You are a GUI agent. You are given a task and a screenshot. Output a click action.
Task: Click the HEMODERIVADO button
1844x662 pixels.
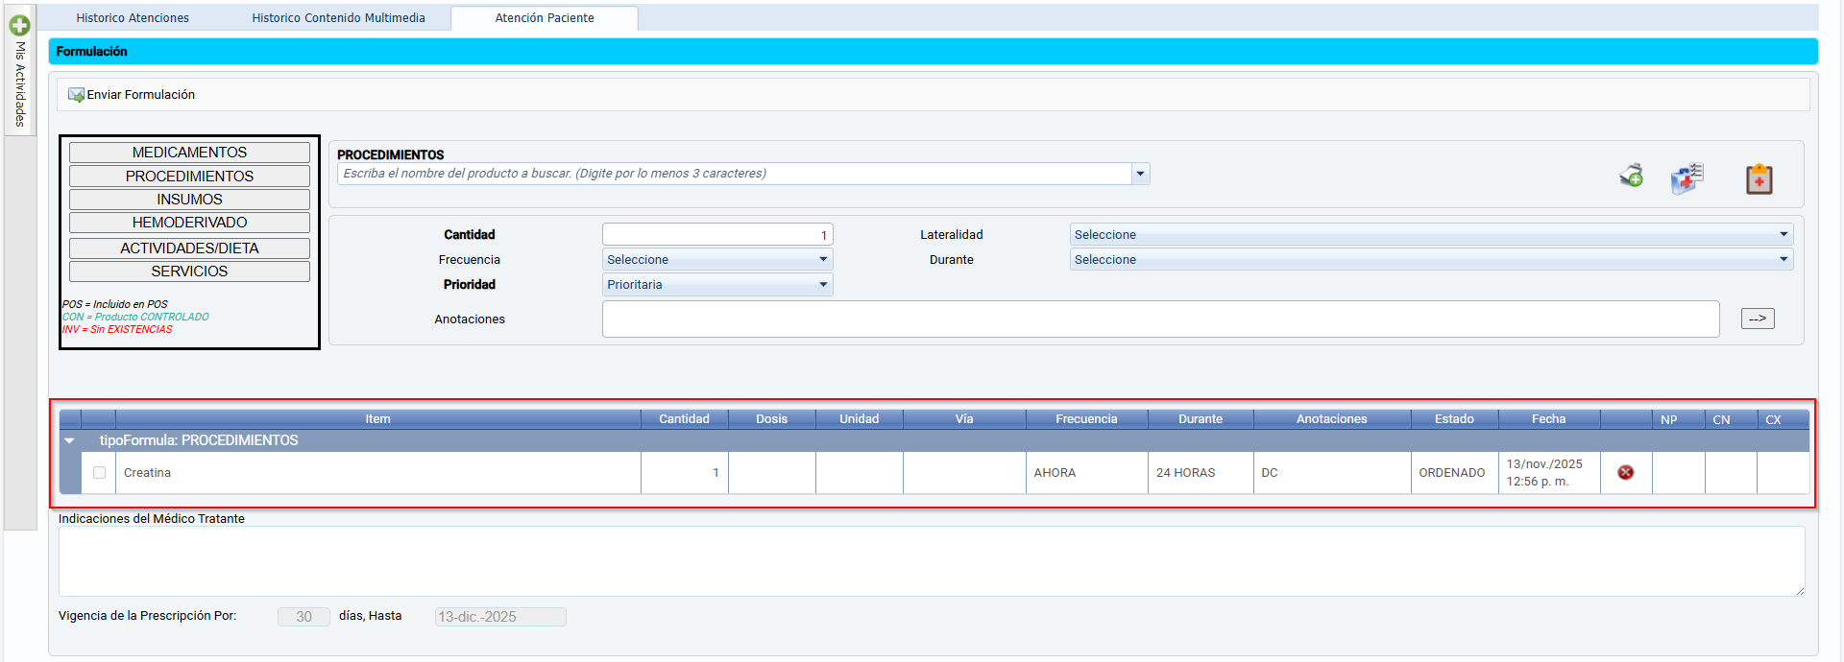189,223
